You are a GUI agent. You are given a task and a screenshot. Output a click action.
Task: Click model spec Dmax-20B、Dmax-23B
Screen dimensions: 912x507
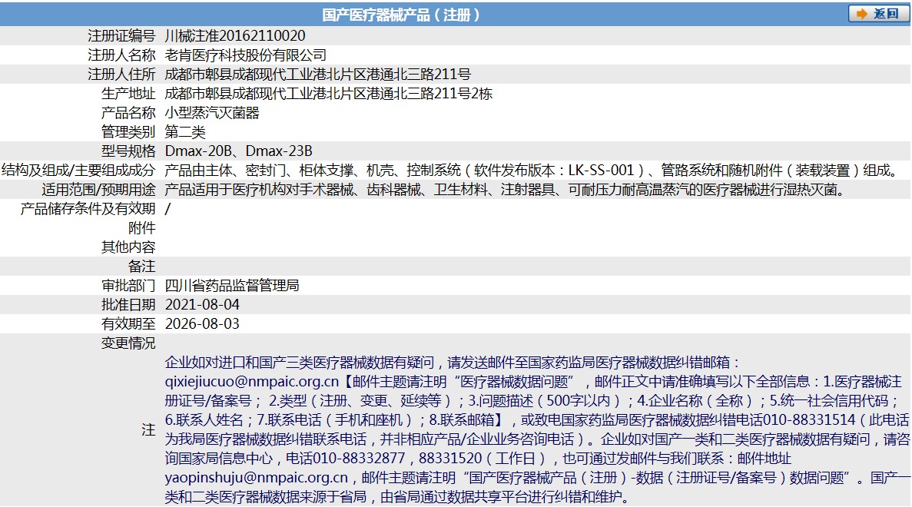coord(239,151)
